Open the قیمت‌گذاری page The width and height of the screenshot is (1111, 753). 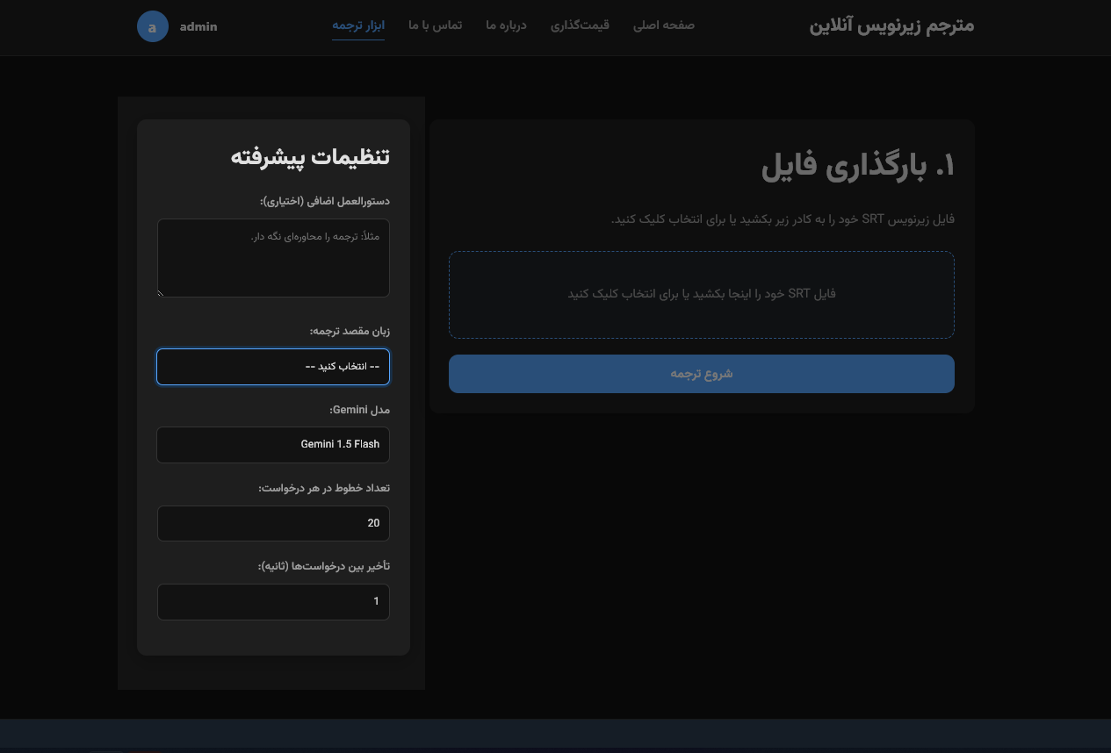coord(580,25)
